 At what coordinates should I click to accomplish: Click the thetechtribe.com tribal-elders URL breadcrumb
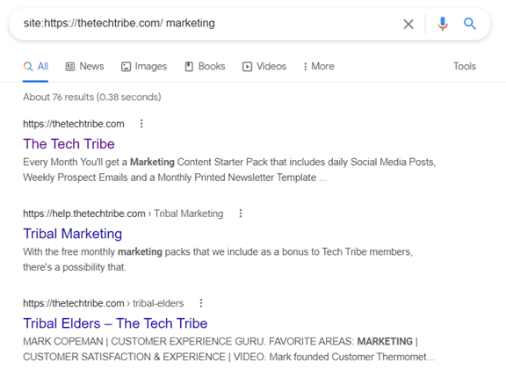point(104,303)
